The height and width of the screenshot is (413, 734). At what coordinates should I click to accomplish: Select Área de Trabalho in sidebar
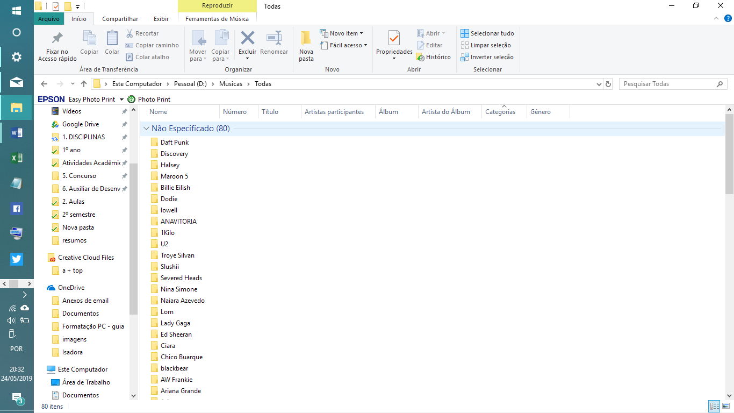[86, 382]
